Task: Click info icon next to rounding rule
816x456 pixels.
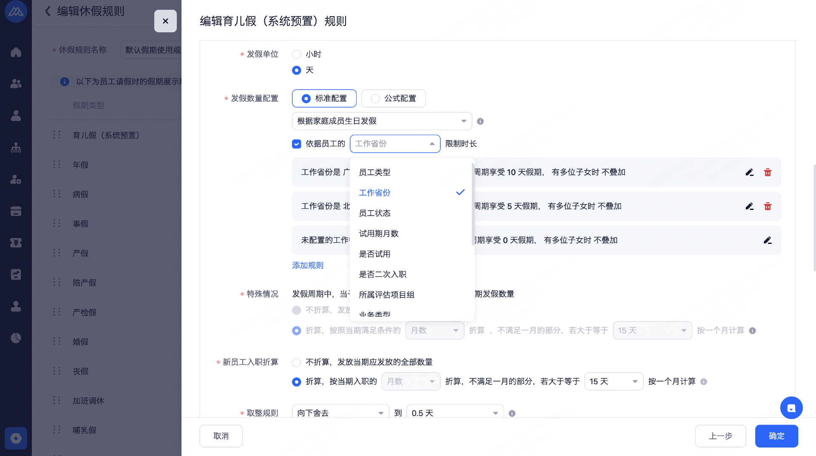Action: (512, 413)
